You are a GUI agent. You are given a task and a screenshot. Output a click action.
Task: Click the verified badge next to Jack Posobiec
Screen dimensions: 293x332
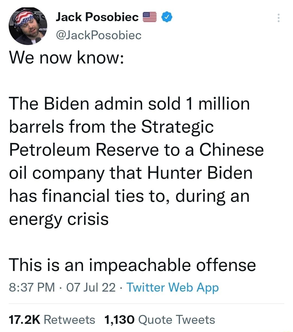click(167, 17)
